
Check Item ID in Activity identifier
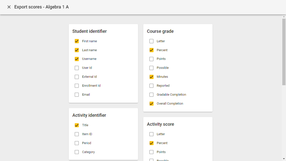click(x=77, y=134)
